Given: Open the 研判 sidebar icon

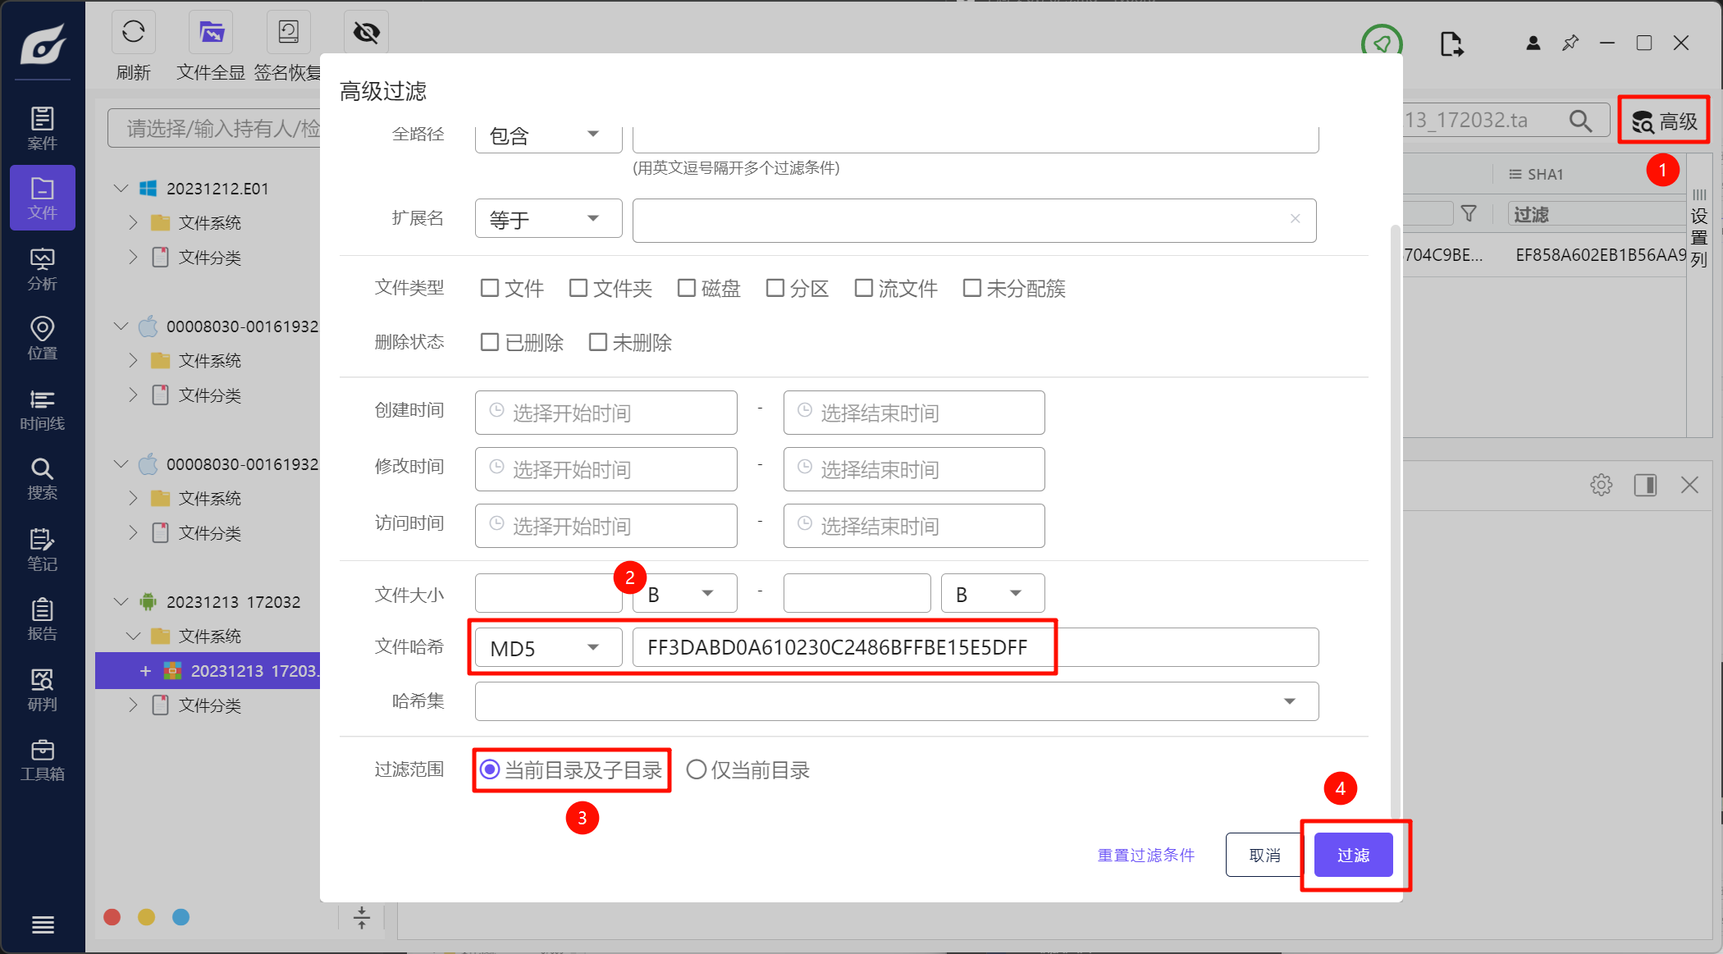Looking at the screenshot, I should (x=42, y=690).
